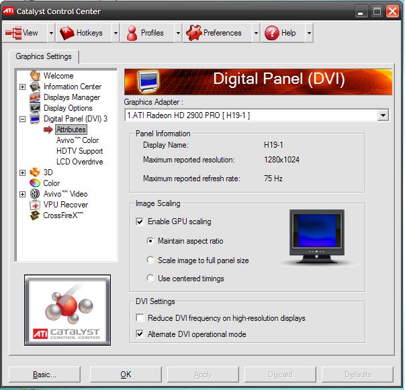Select Use centered timings option
The width and height of the screenshot is (405, 390).
coord(150,279)
